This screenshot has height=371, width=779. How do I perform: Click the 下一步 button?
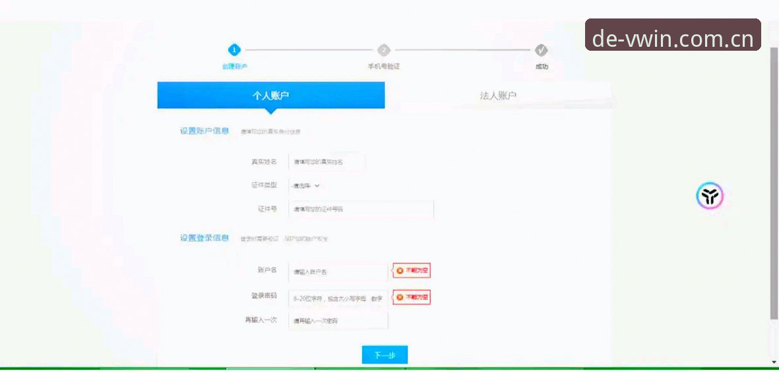[x=385, y=355]
